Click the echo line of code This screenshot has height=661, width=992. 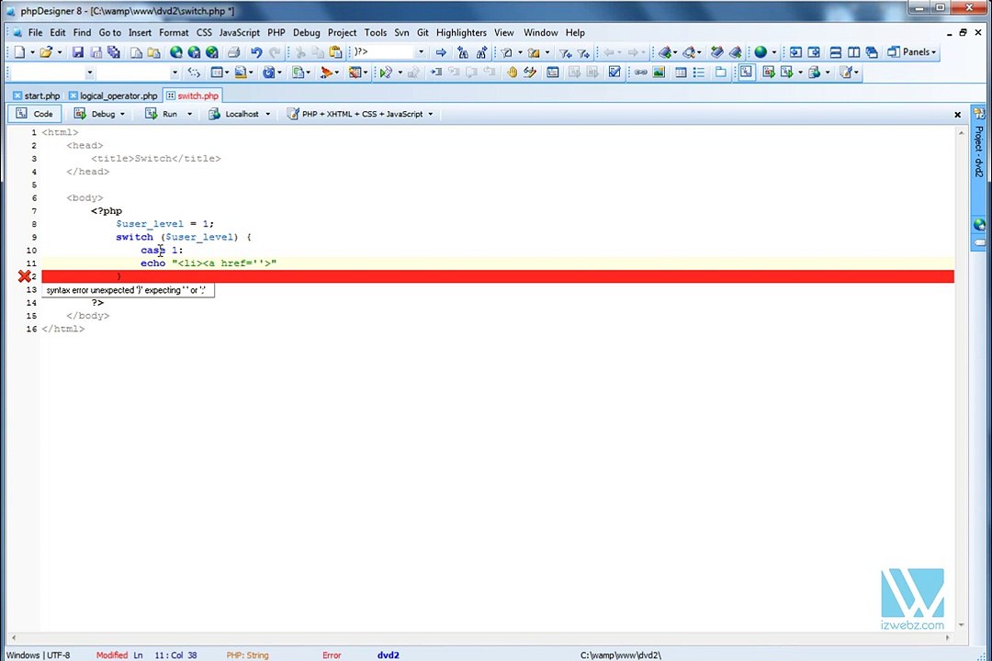[x=209, y=263]
